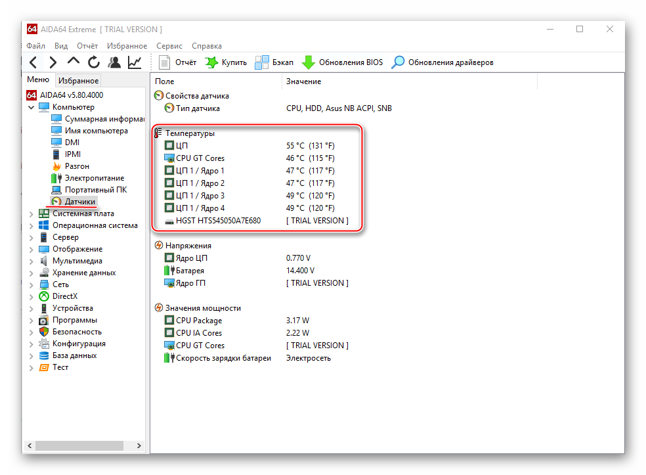Open the Сервис menu

(x=169, y=46)
